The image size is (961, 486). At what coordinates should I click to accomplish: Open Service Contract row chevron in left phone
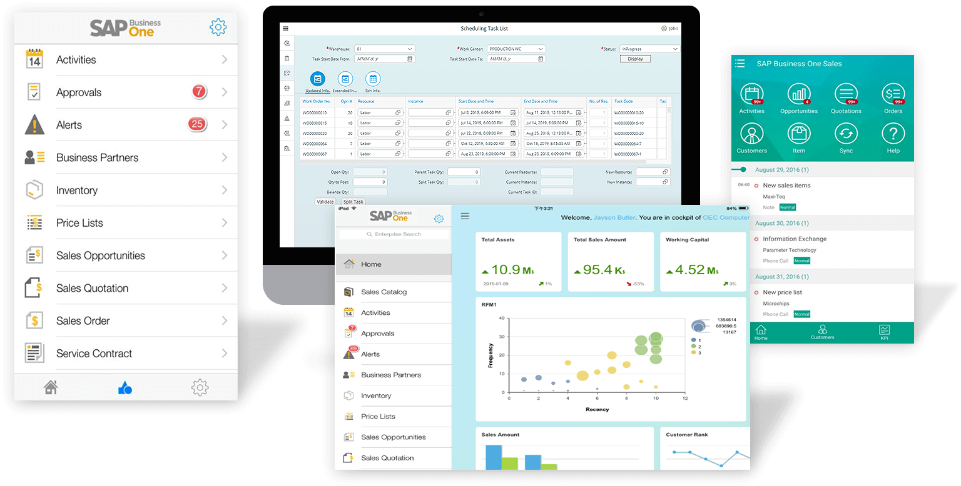pos(225,354)
